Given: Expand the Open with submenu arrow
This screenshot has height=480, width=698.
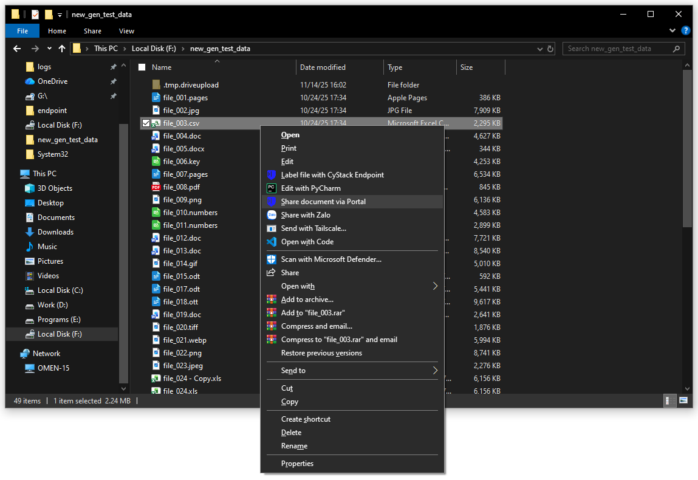Looking at the screenshot, I should (435, 286).
